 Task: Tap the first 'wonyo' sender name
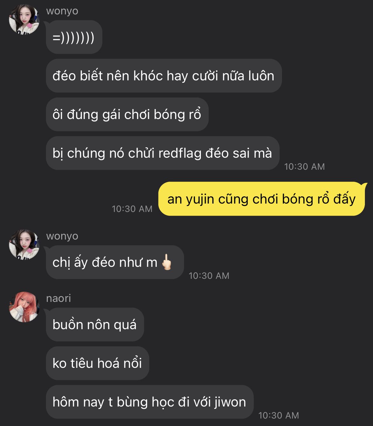pyautogui.click(x=62, y=11)
